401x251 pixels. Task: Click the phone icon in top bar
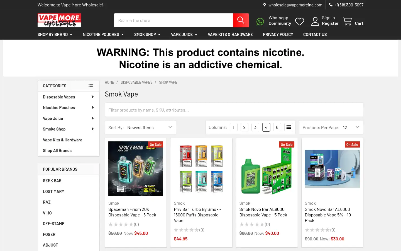331,5
